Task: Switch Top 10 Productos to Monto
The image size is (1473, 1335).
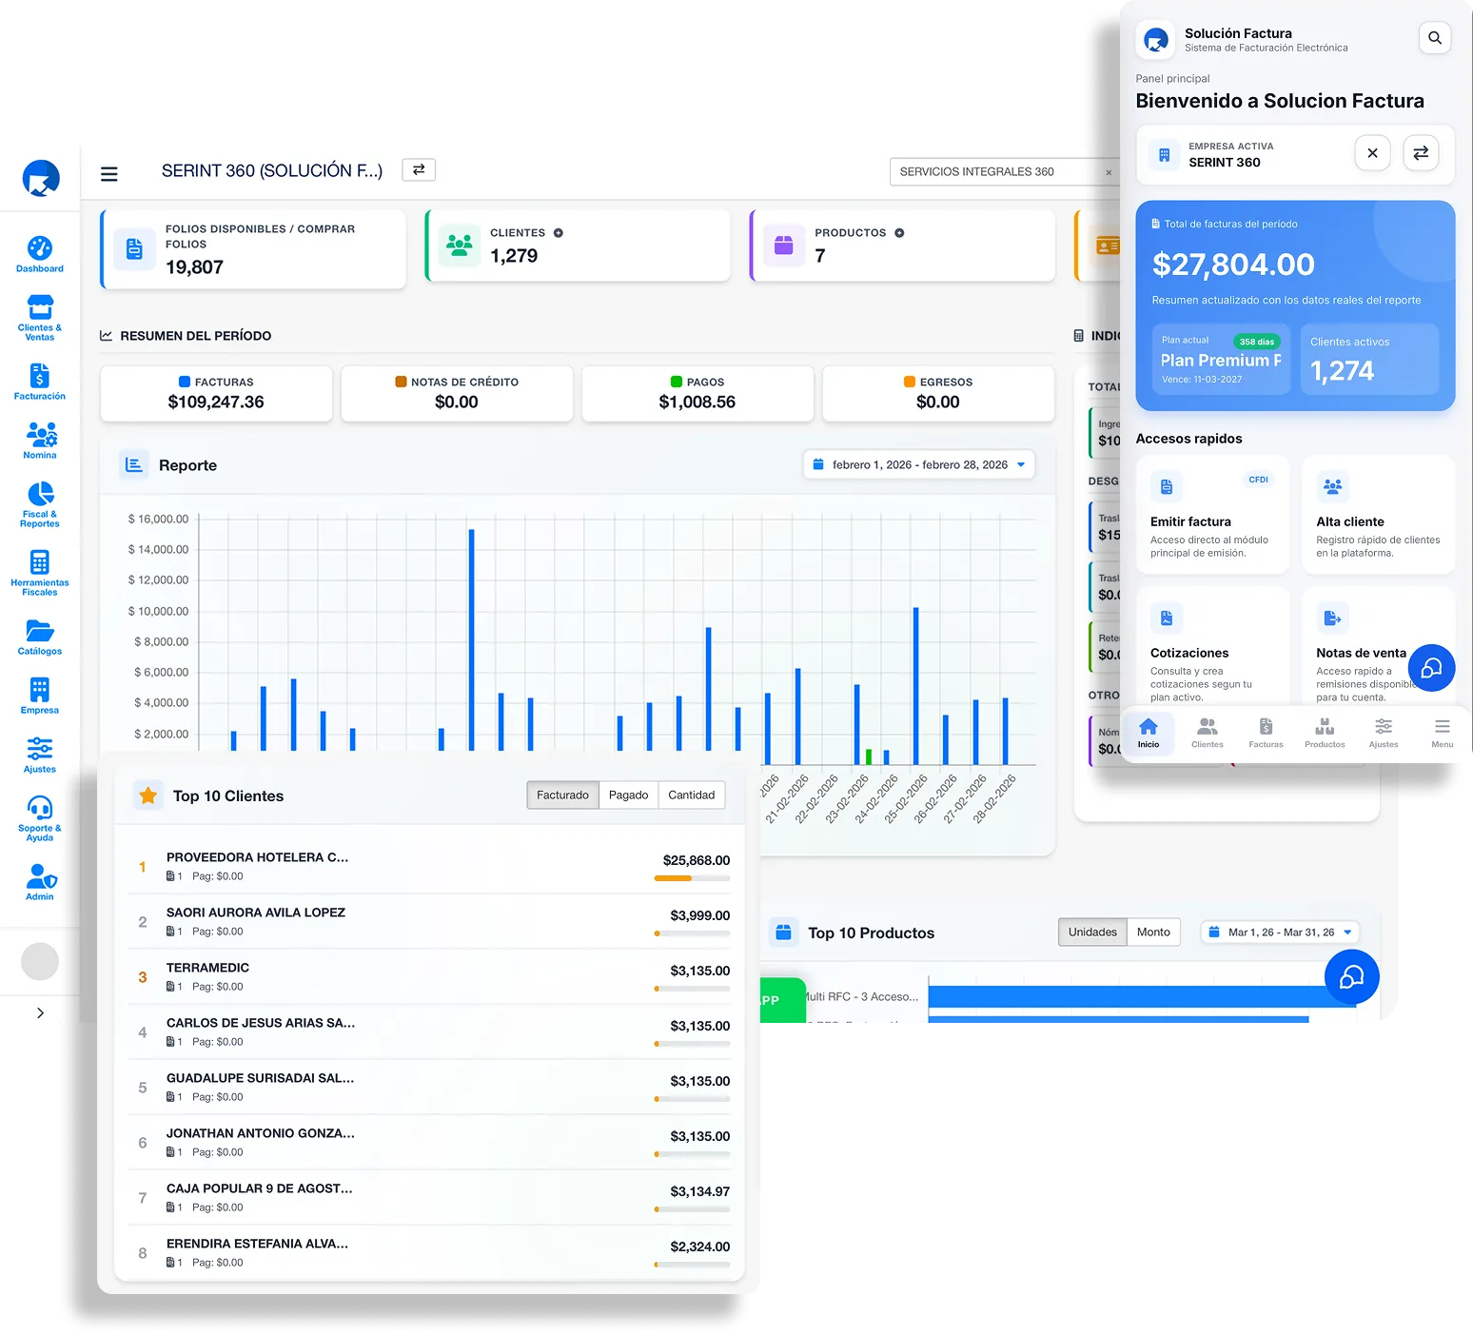Action: click(1153, 932)
